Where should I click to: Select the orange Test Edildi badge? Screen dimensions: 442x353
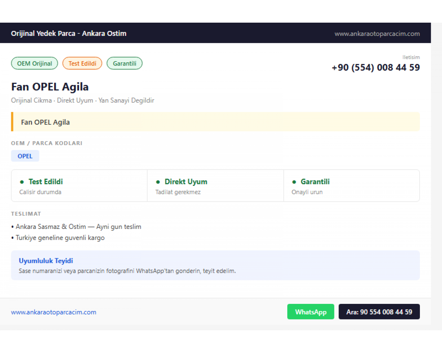coord(82,63)
